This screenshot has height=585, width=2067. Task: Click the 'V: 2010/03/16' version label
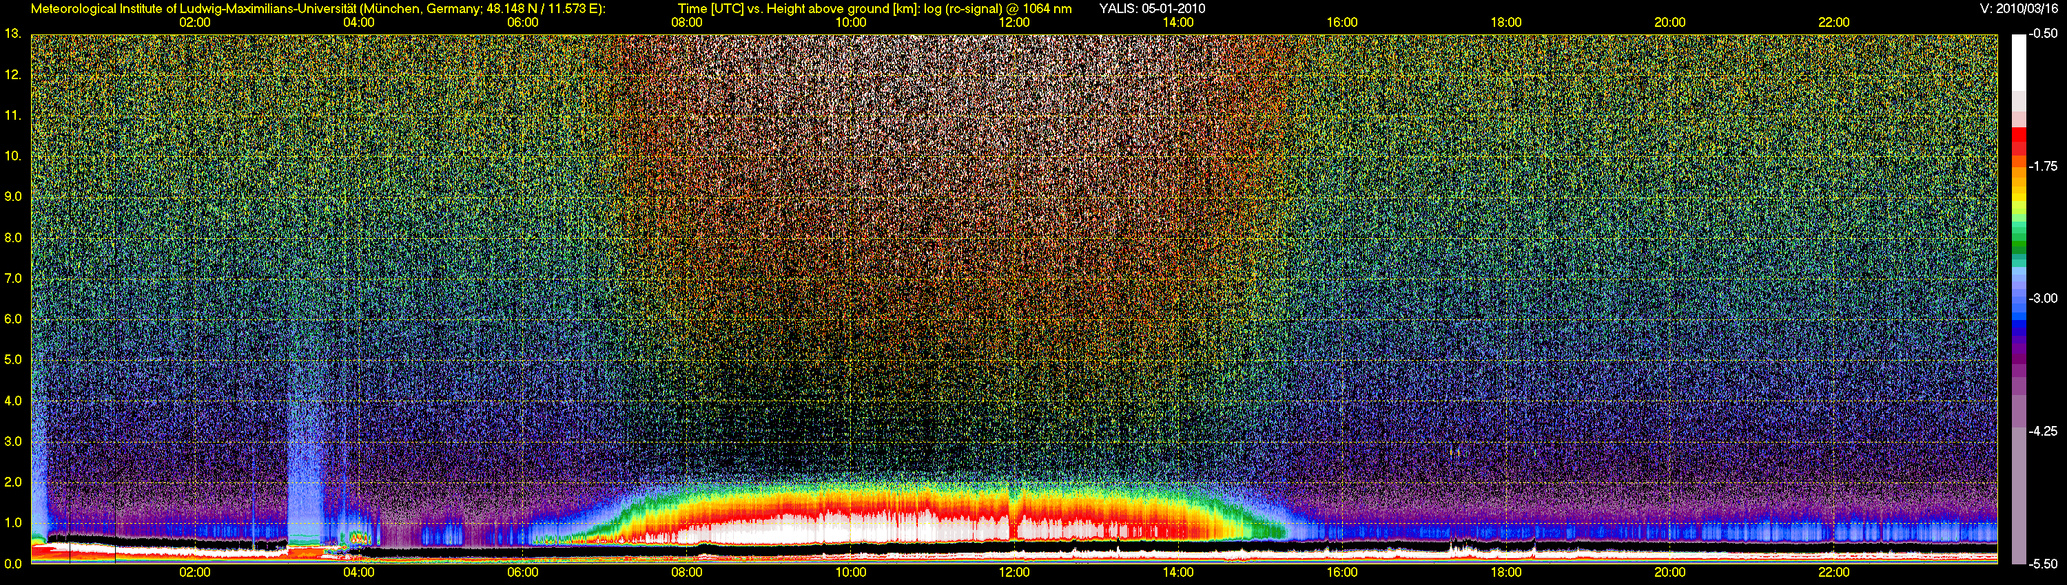coord(2019,9)
